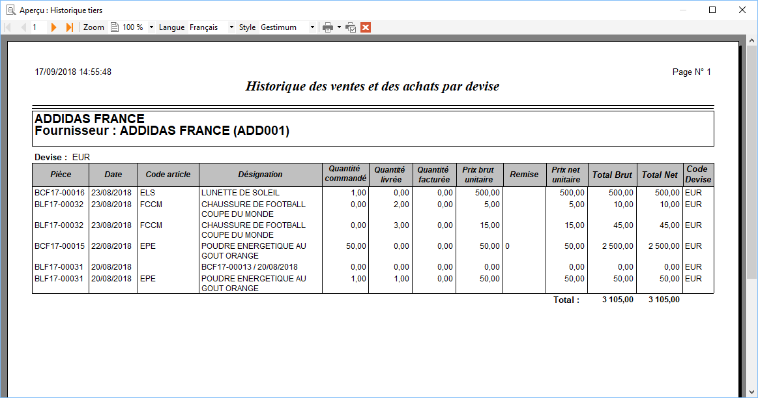The image size is (758, 398).
Task: Click the Total Brut value 2 500,00
Action: [x=618, y=246]
